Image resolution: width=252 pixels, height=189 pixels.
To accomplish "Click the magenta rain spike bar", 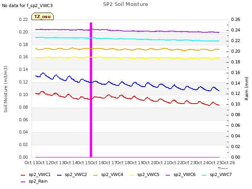I will (91, 90).
